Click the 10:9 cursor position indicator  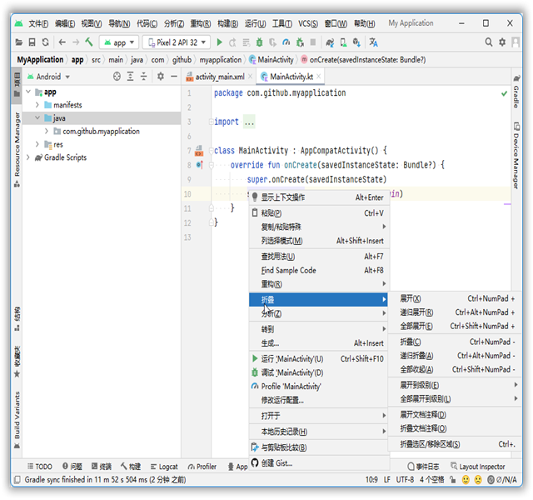[371, 480]
